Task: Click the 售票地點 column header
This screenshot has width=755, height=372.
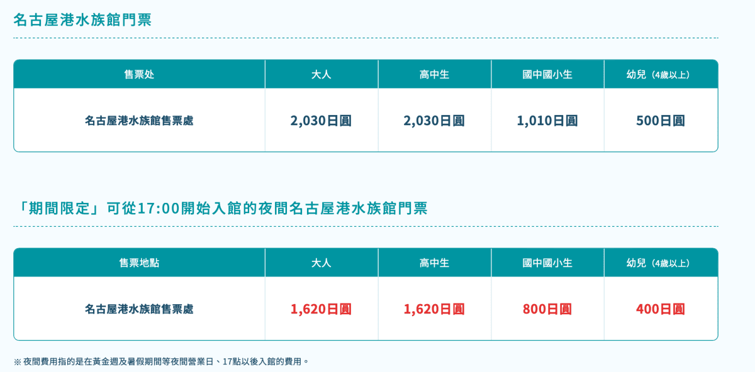Action: click(x=139, y=263)
